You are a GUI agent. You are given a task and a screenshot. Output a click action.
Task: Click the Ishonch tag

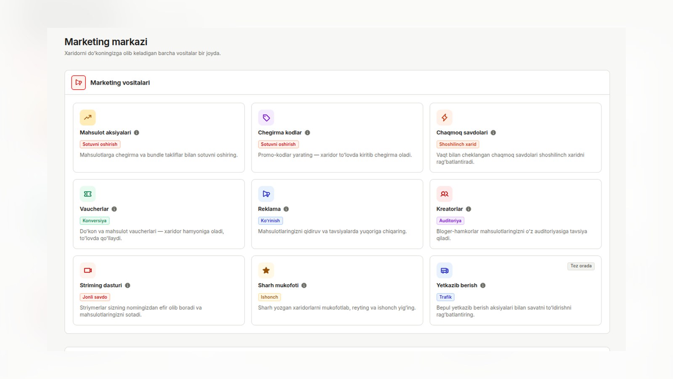(269, 297)
